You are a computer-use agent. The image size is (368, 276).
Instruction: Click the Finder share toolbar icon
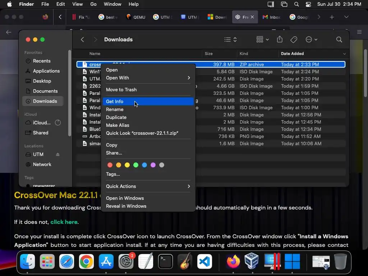pyautogui.click(x=280, y=39)
